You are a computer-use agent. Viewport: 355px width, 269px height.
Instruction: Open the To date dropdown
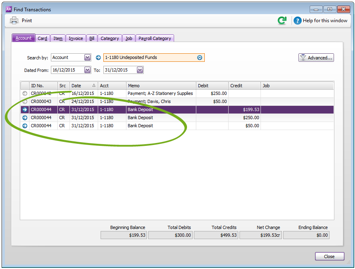(140, 70)
